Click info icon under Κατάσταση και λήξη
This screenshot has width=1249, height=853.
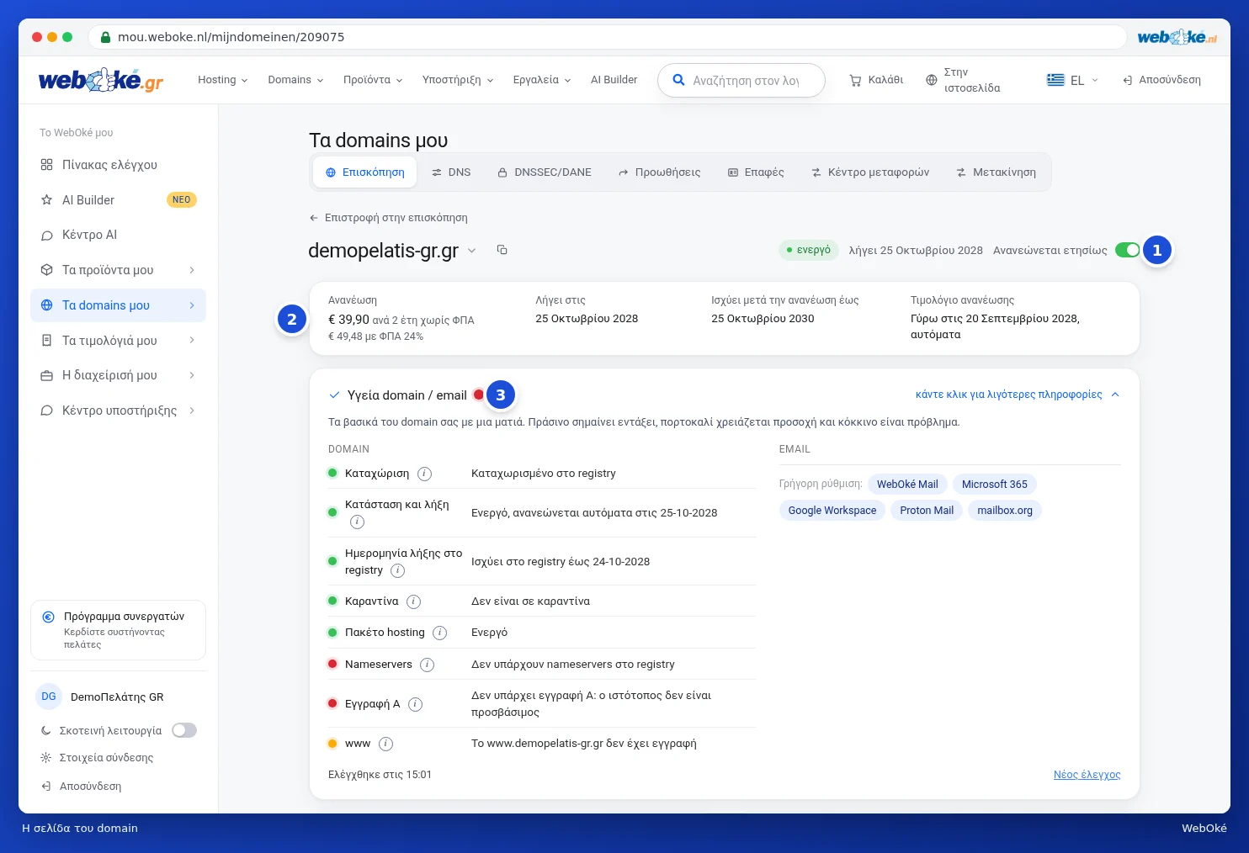(x=357, y=522)
